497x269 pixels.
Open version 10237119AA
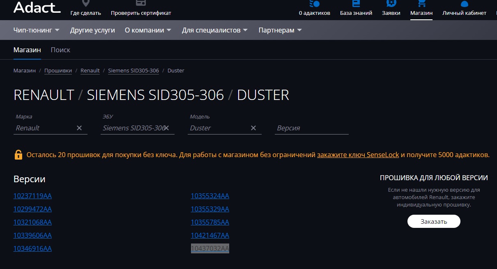(x=32, y=196)
